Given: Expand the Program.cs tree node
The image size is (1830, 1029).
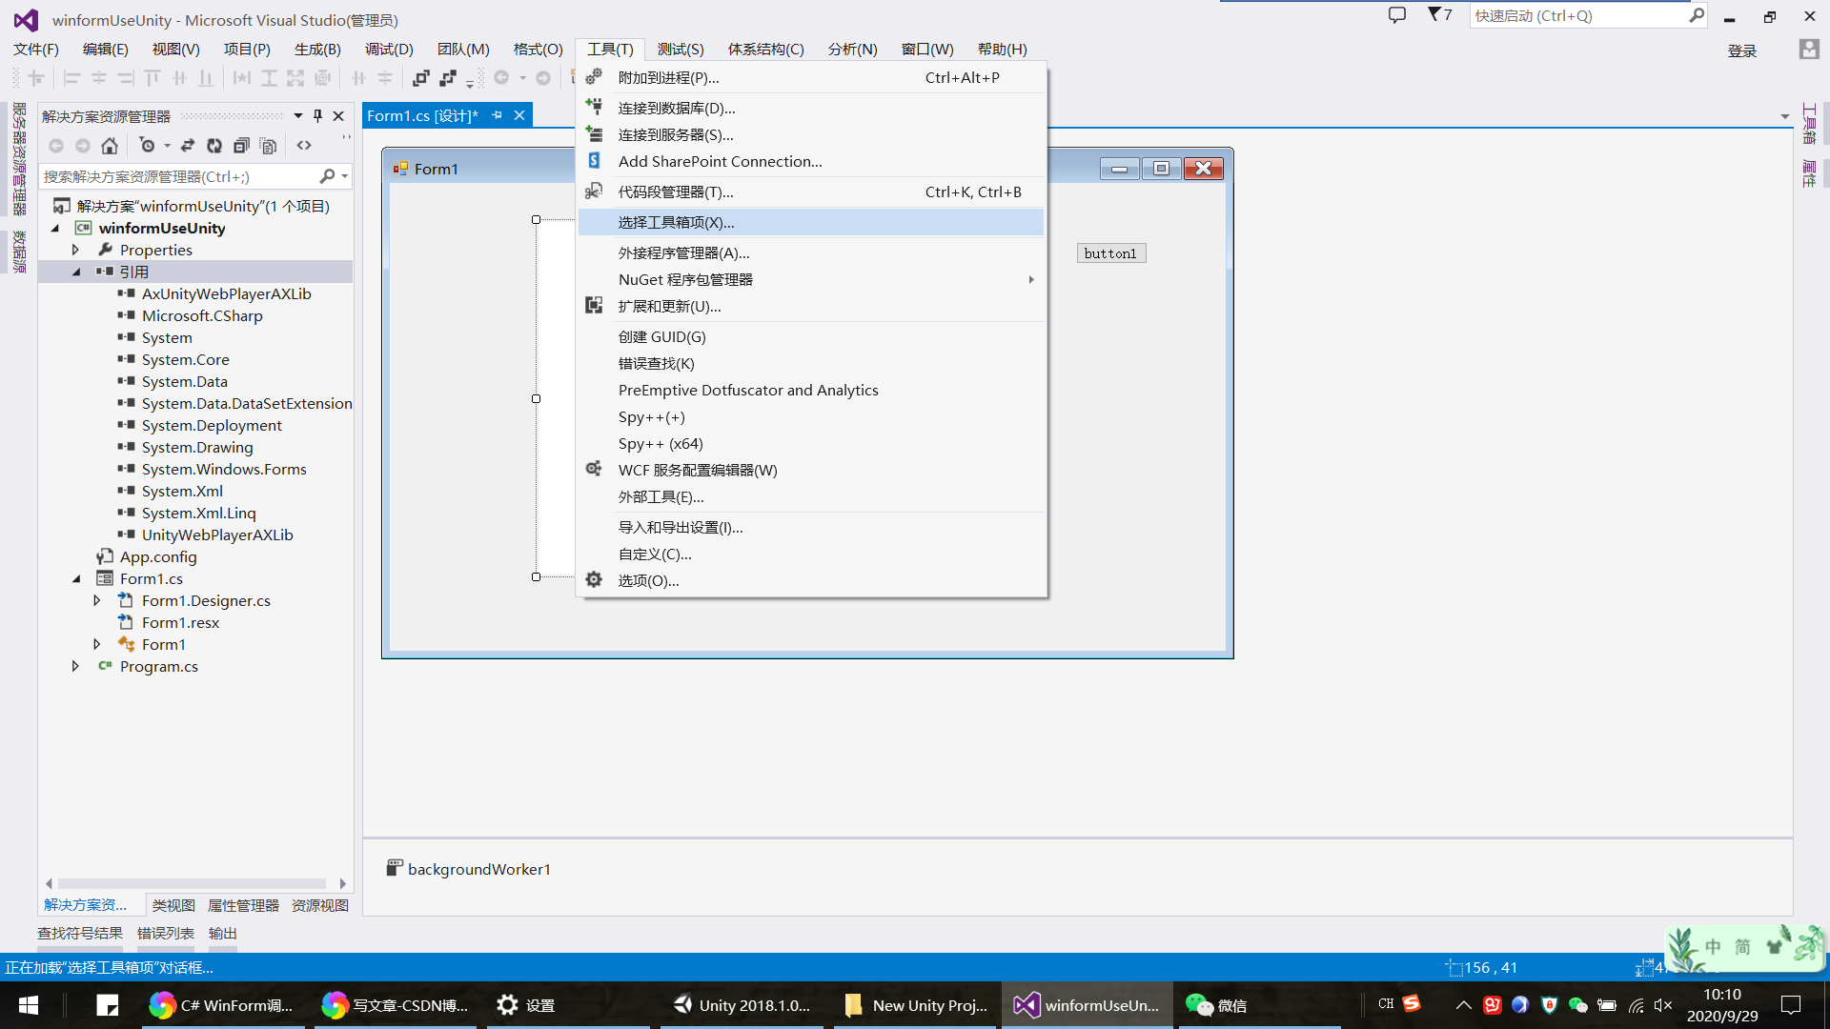Looking at the screenshot, I should [x=75, y=667].
